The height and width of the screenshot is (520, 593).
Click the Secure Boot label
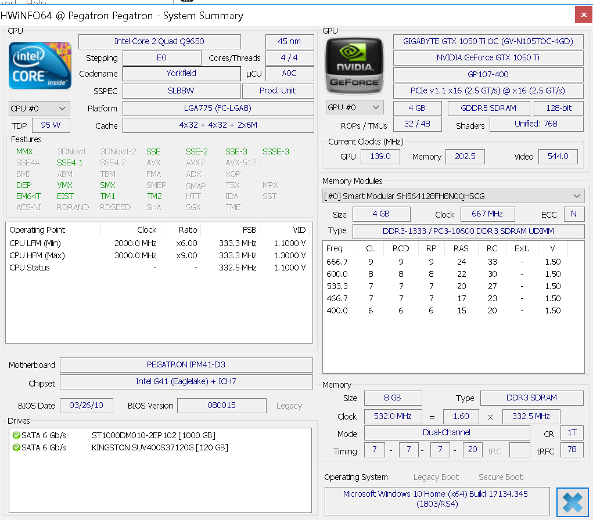pyautogui.click(x=500, y=477)
